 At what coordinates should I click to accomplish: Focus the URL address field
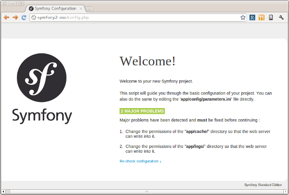[138, 17]
